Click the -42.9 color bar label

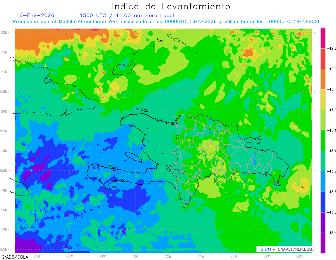(332, 69)
